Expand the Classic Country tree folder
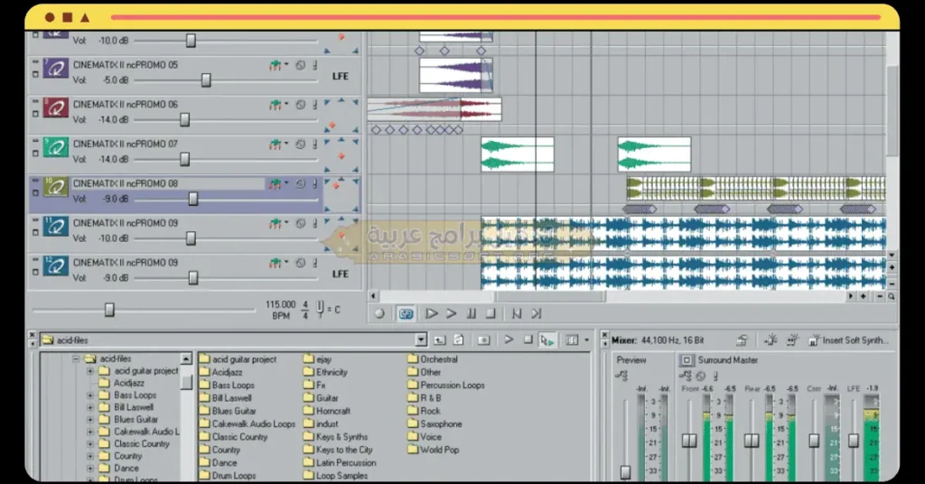The image size is (925, 484). 90,443
